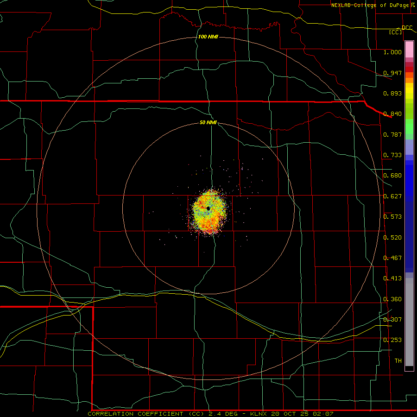Click the 0.520 color scale value
Image resolution: width=417 pixels, height=417 pixels.
click(392, 238)
